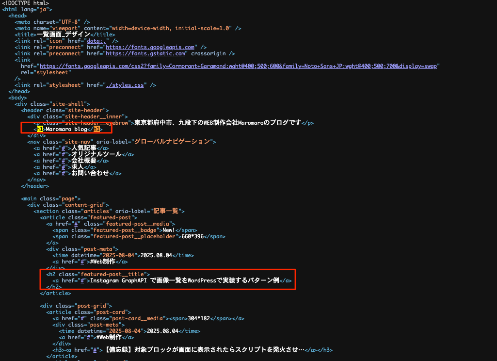Click the Maromaro blog heading text
The height and width of the screenshot is (361, 497).
66,130
